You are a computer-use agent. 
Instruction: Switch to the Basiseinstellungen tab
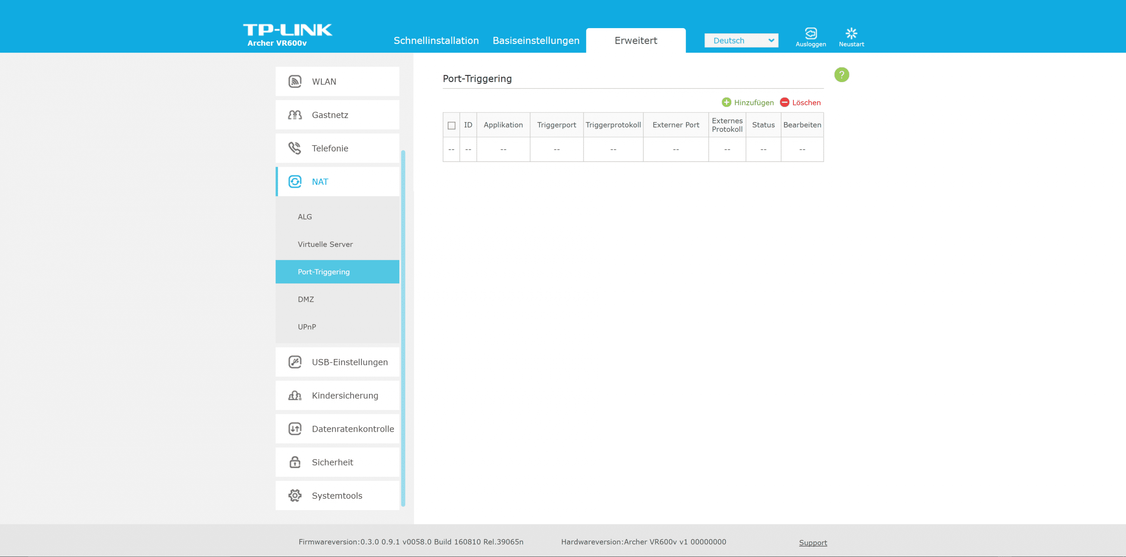[536, 40]
